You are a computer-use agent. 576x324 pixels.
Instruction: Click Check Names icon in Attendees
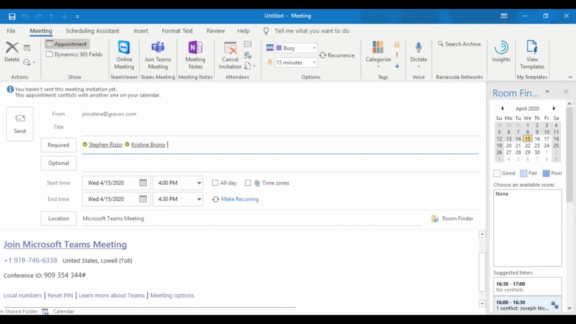[x=247, y=55]
